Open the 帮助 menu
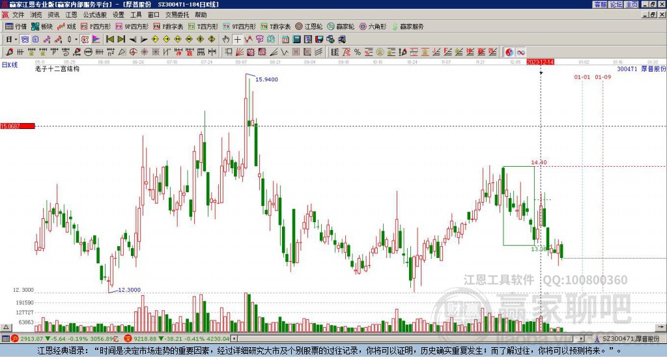The image size is (667, 357). [x=201, y=15]
